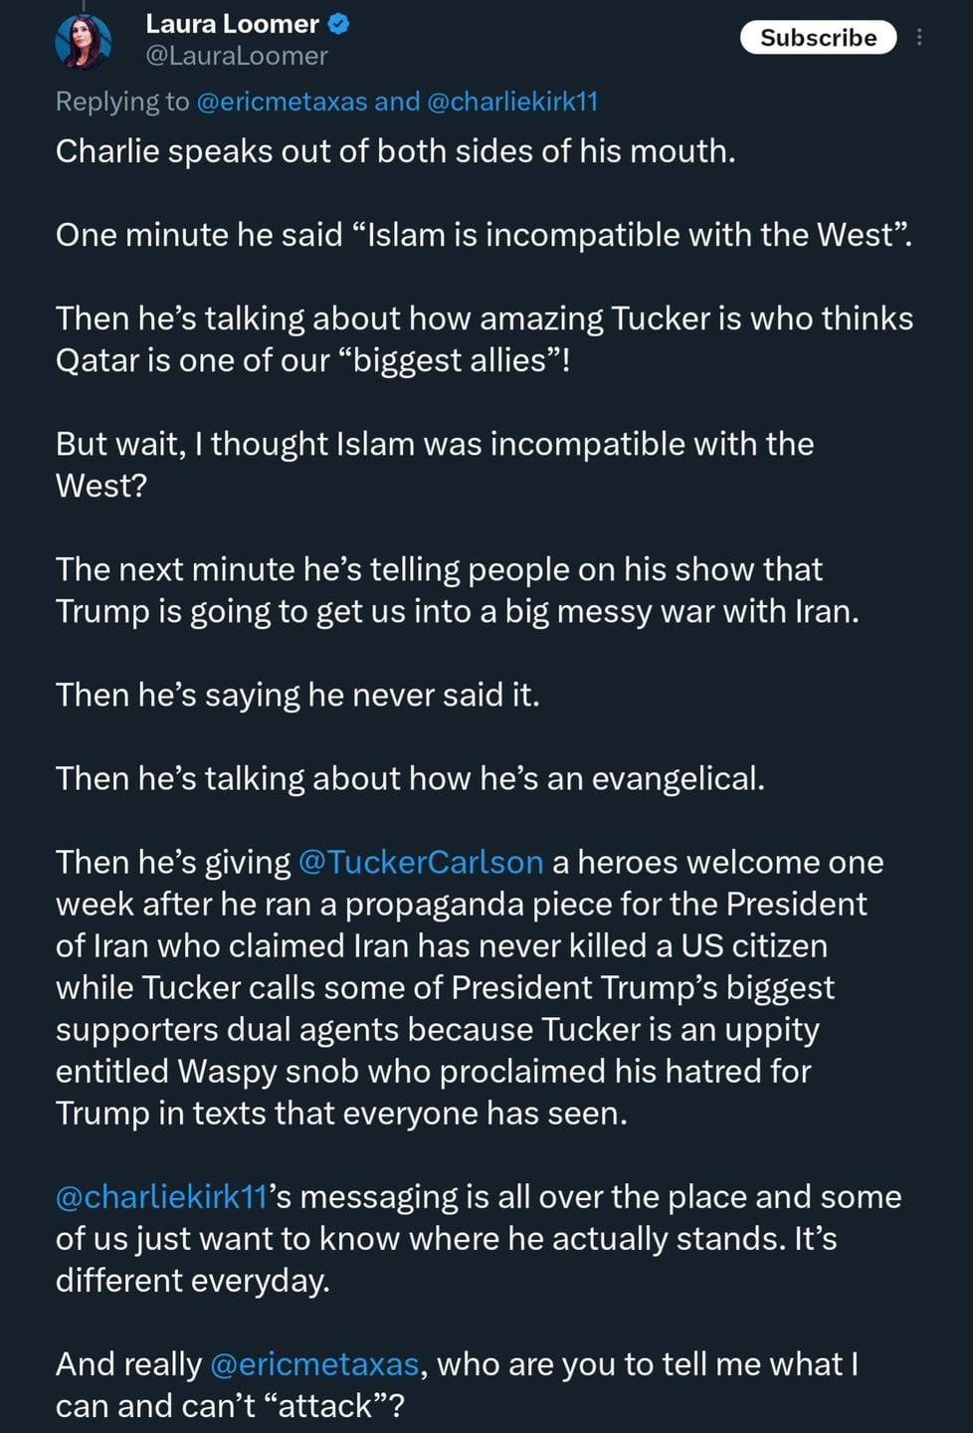Open the @charliekirk11 mention before "messaging"
Viewport: 973px width, 1433px height.
coord(161,1196)
